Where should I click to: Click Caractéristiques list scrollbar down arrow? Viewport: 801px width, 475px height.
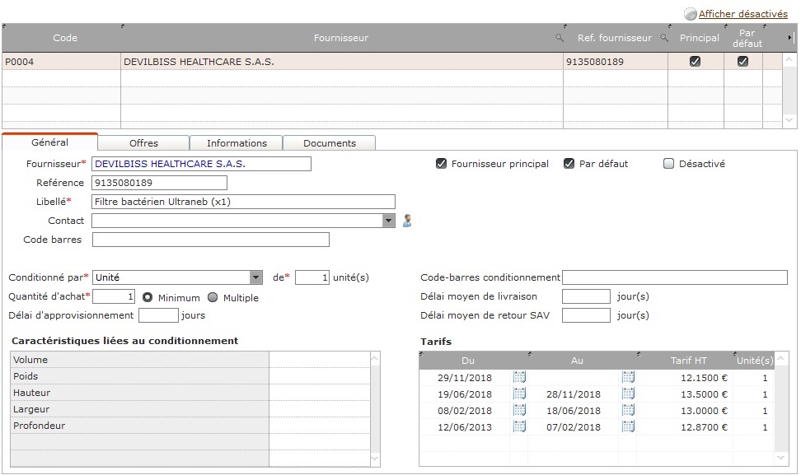(x=375, y=459)
